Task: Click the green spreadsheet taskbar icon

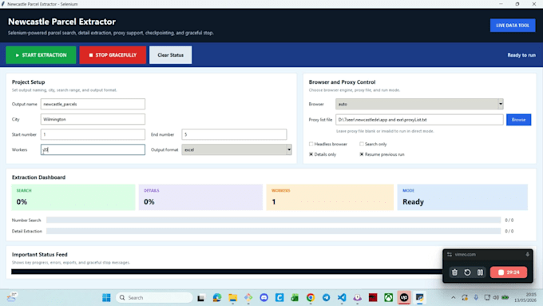Action: tap(295, 298)
